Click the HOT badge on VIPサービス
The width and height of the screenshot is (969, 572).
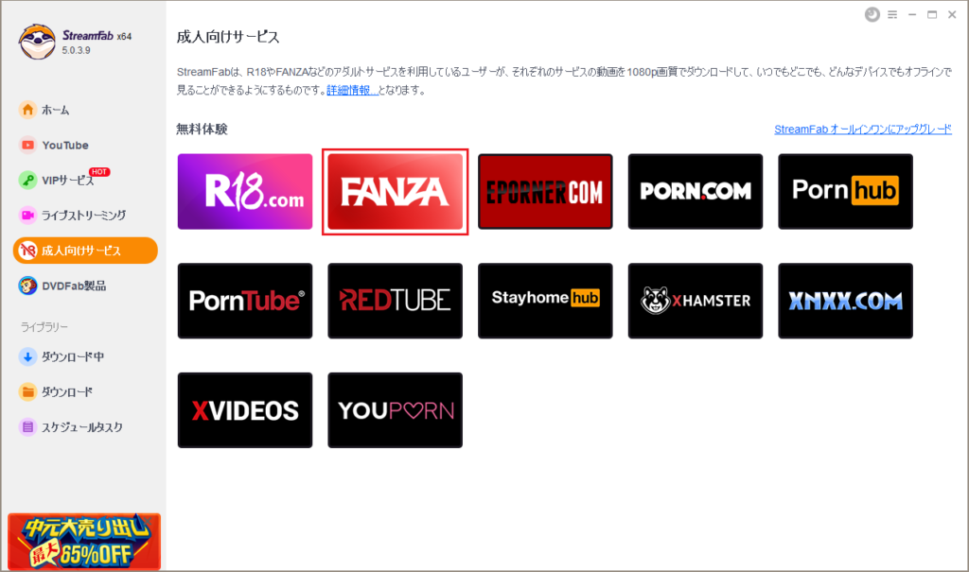point(99,172)
